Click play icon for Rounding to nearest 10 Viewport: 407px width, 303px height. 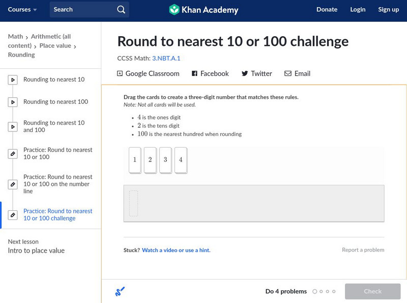click(13, 80)
